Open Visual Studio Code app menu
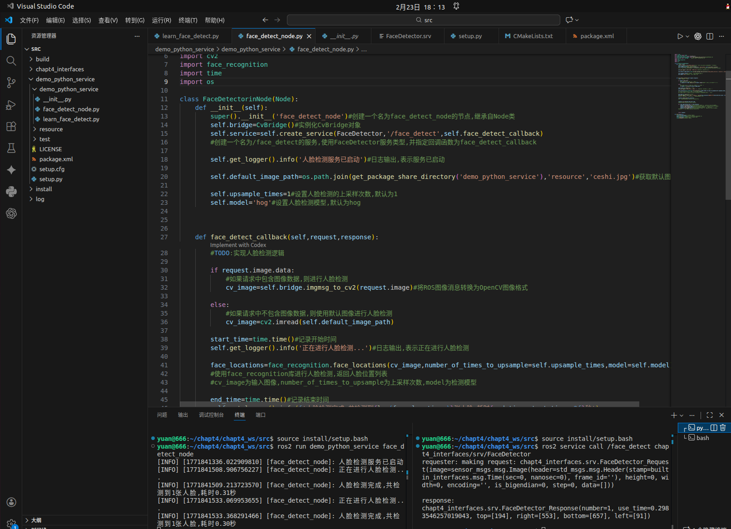Image resolution: width=731 pixels, height=529 pixels. point(40,6)
